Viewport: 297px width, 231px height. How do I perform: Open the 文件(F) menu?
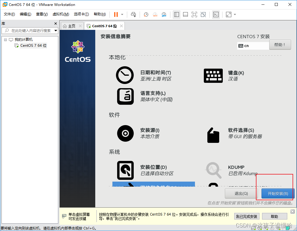(x=9, y=14)
